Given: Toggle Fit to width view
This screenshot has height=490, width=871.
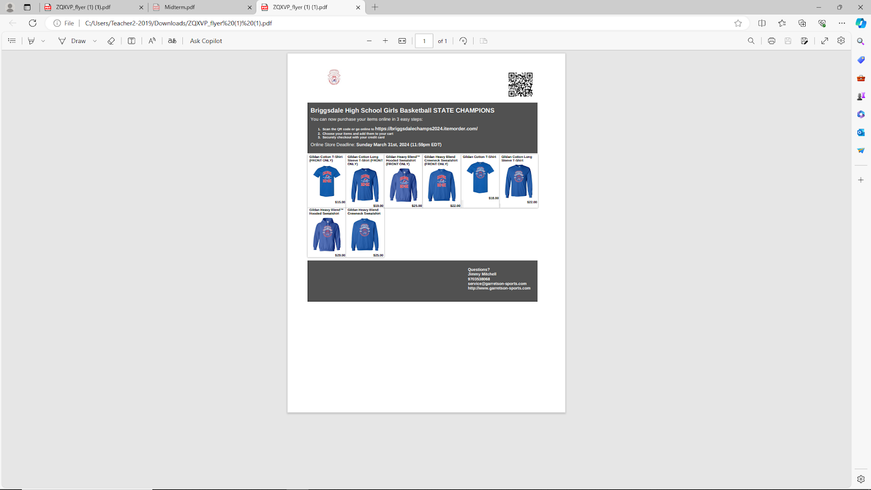Looking at the screenshot, I should click(x=402, y=41).
